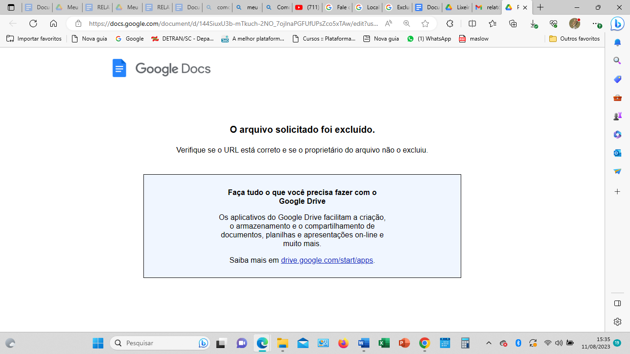Open the sidebar Shopping tag icon
The width and height of the screenshot is (630, 354).
click(x=617, y=79)
